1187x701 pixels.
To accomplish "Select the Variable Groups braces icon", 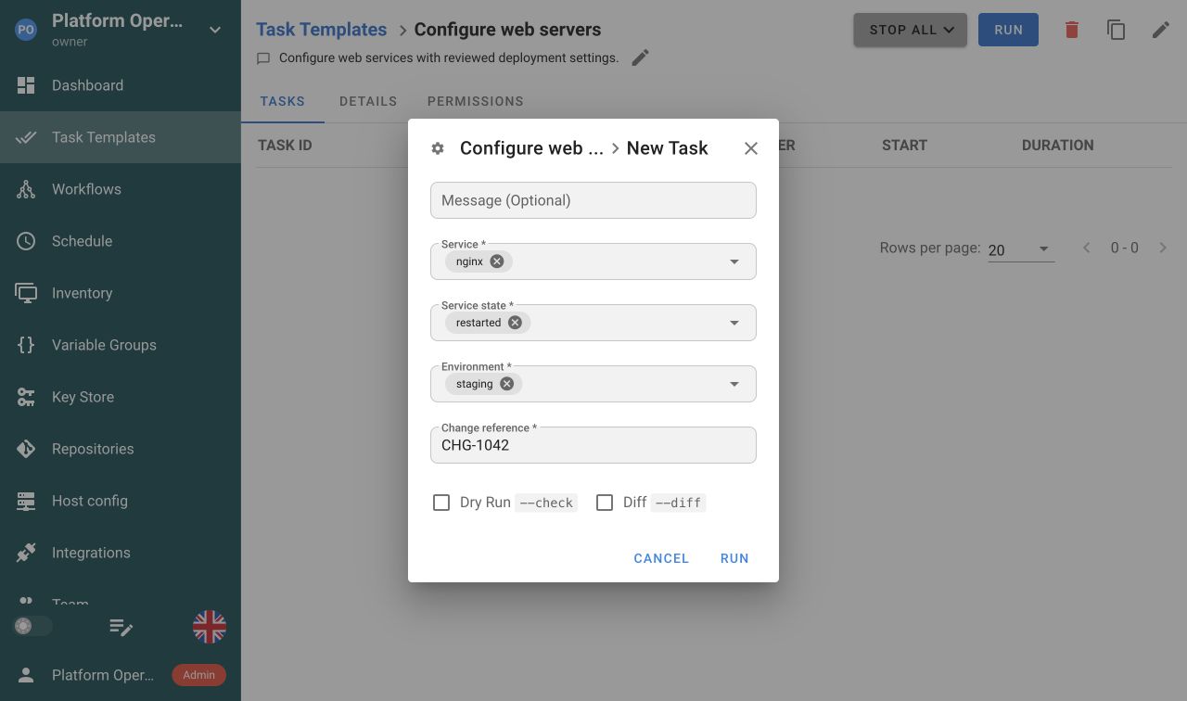I will tap(26, 345).
